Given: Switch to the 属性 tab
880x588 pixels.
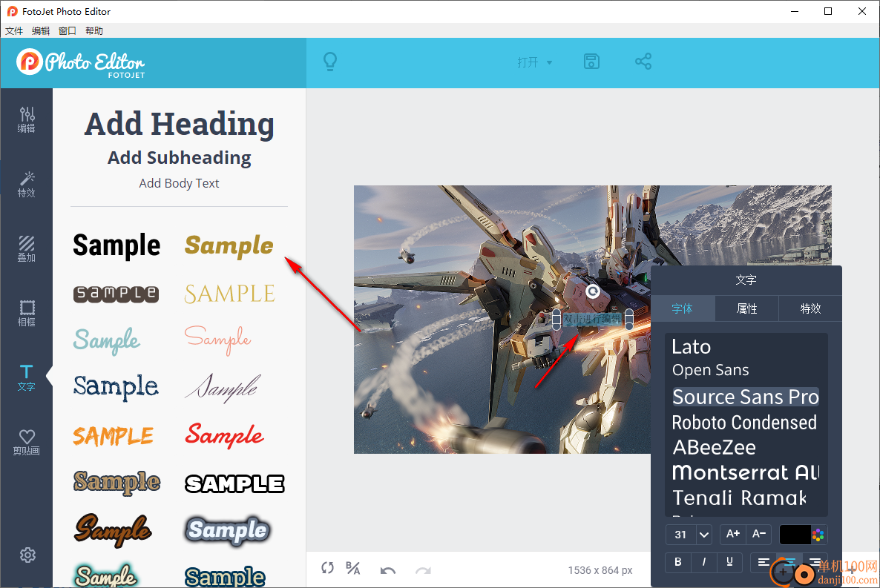Looking at the screenshot, I should [746, 308].
